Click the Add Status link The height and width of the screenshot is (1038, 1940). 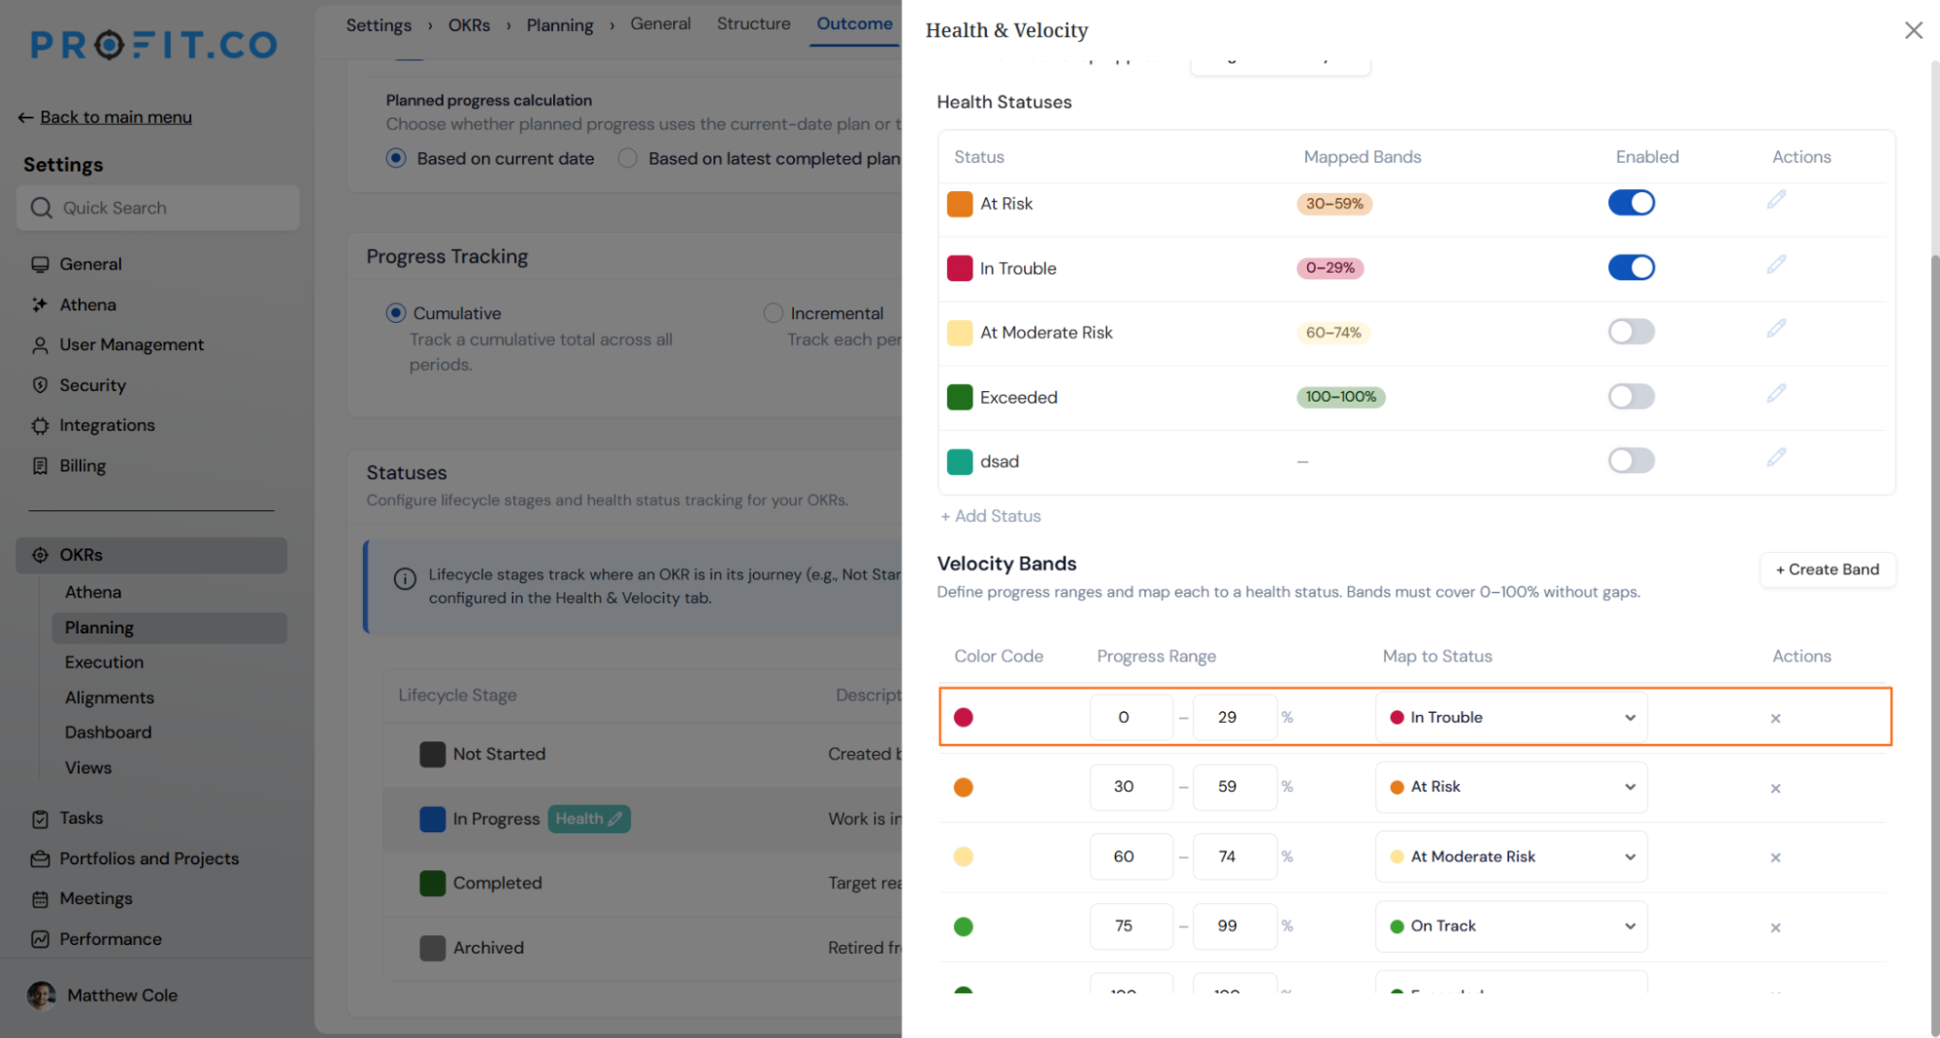(991, 516)
